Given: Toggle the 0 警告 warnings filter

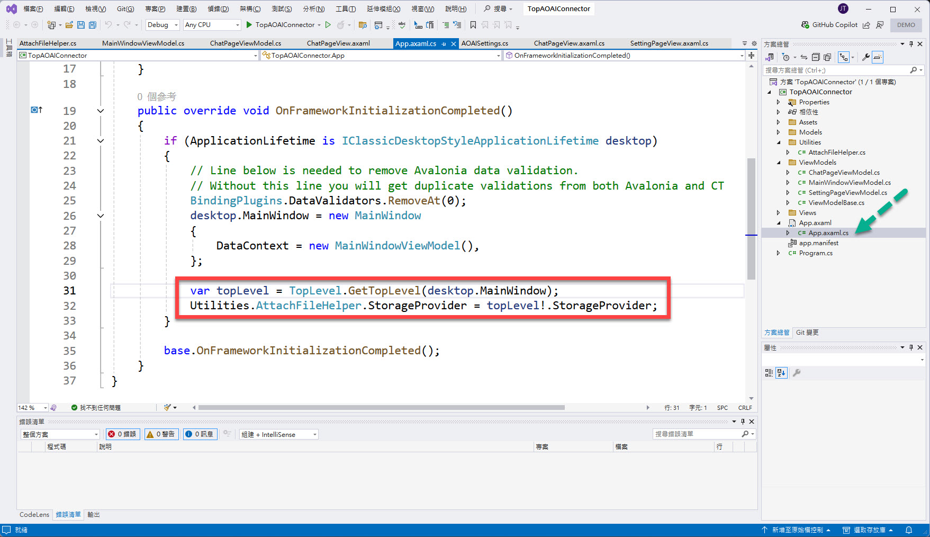Looking at the screenshot, I should coord(161,434).
